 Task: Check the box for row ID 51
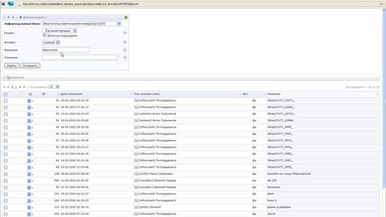pos(5,101)
